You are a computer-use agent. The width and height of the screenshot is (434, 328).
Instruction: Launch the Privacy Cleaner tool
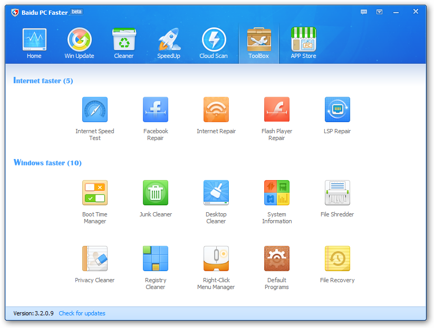click(x=95, y=264)
